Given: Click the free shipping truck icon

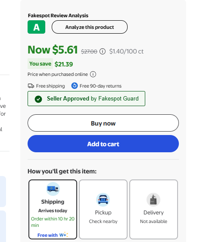Looking at the screenshot, I should click(31, 86).
